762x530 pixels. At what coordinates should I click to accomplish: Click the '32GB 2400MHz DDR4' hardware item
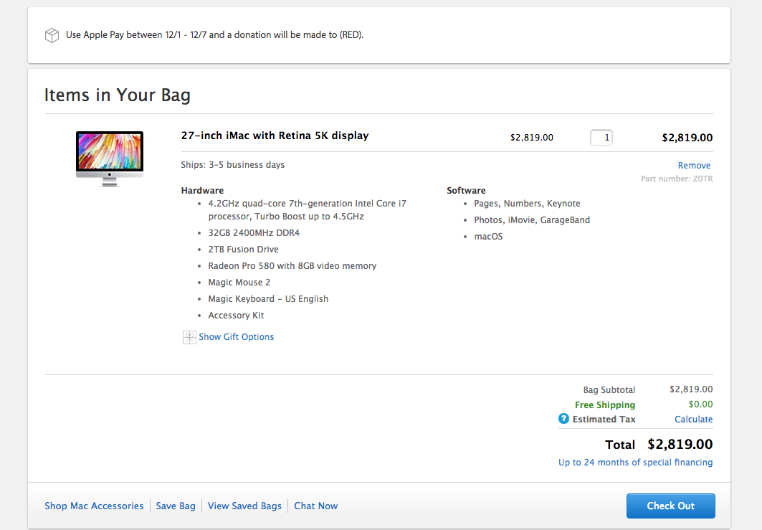point(254,233)
